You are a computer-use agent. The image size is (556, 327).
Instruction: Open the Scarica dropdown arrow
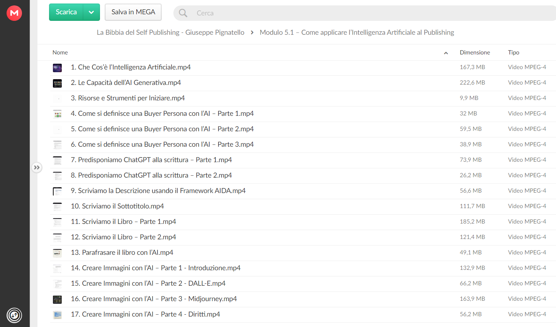click(92, 12)
